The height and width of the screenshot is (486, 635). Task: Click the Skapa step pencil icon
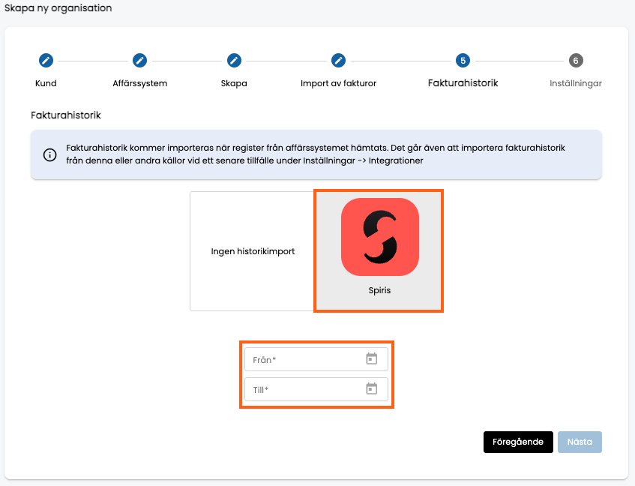click(234, 61)
